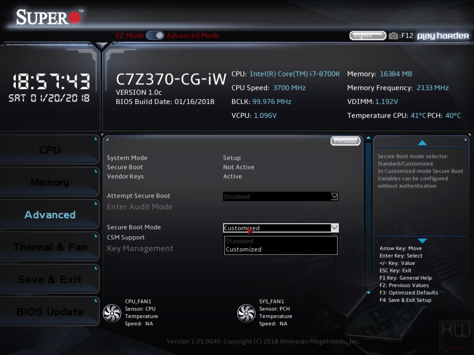The height and width of the screenshot is (355, 474).
Task: Select the Secure Boot Mode label
Action: pos(134,227)
